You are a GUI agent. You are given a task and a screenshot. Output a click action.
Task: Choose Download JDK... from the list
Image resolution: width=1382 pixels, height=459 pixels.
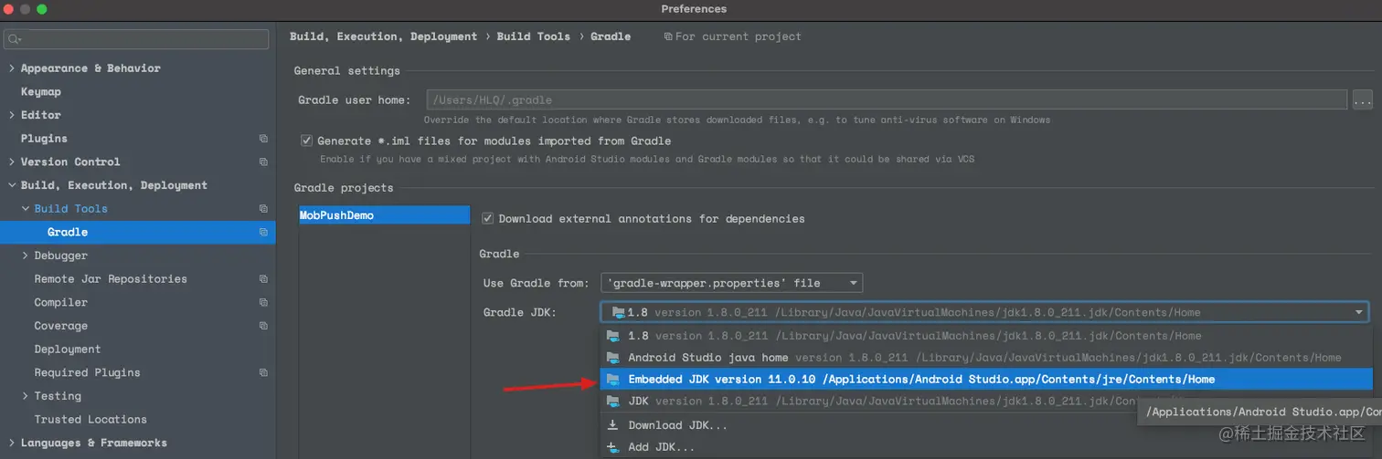point(677,425)
